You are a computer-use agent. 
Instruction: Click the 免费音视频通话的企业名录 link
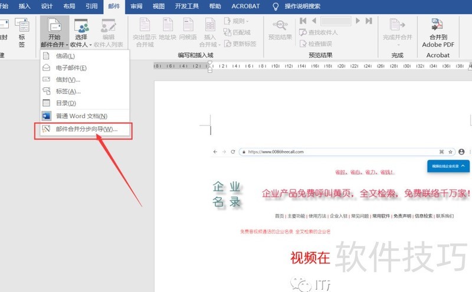[x=267, y=231]
